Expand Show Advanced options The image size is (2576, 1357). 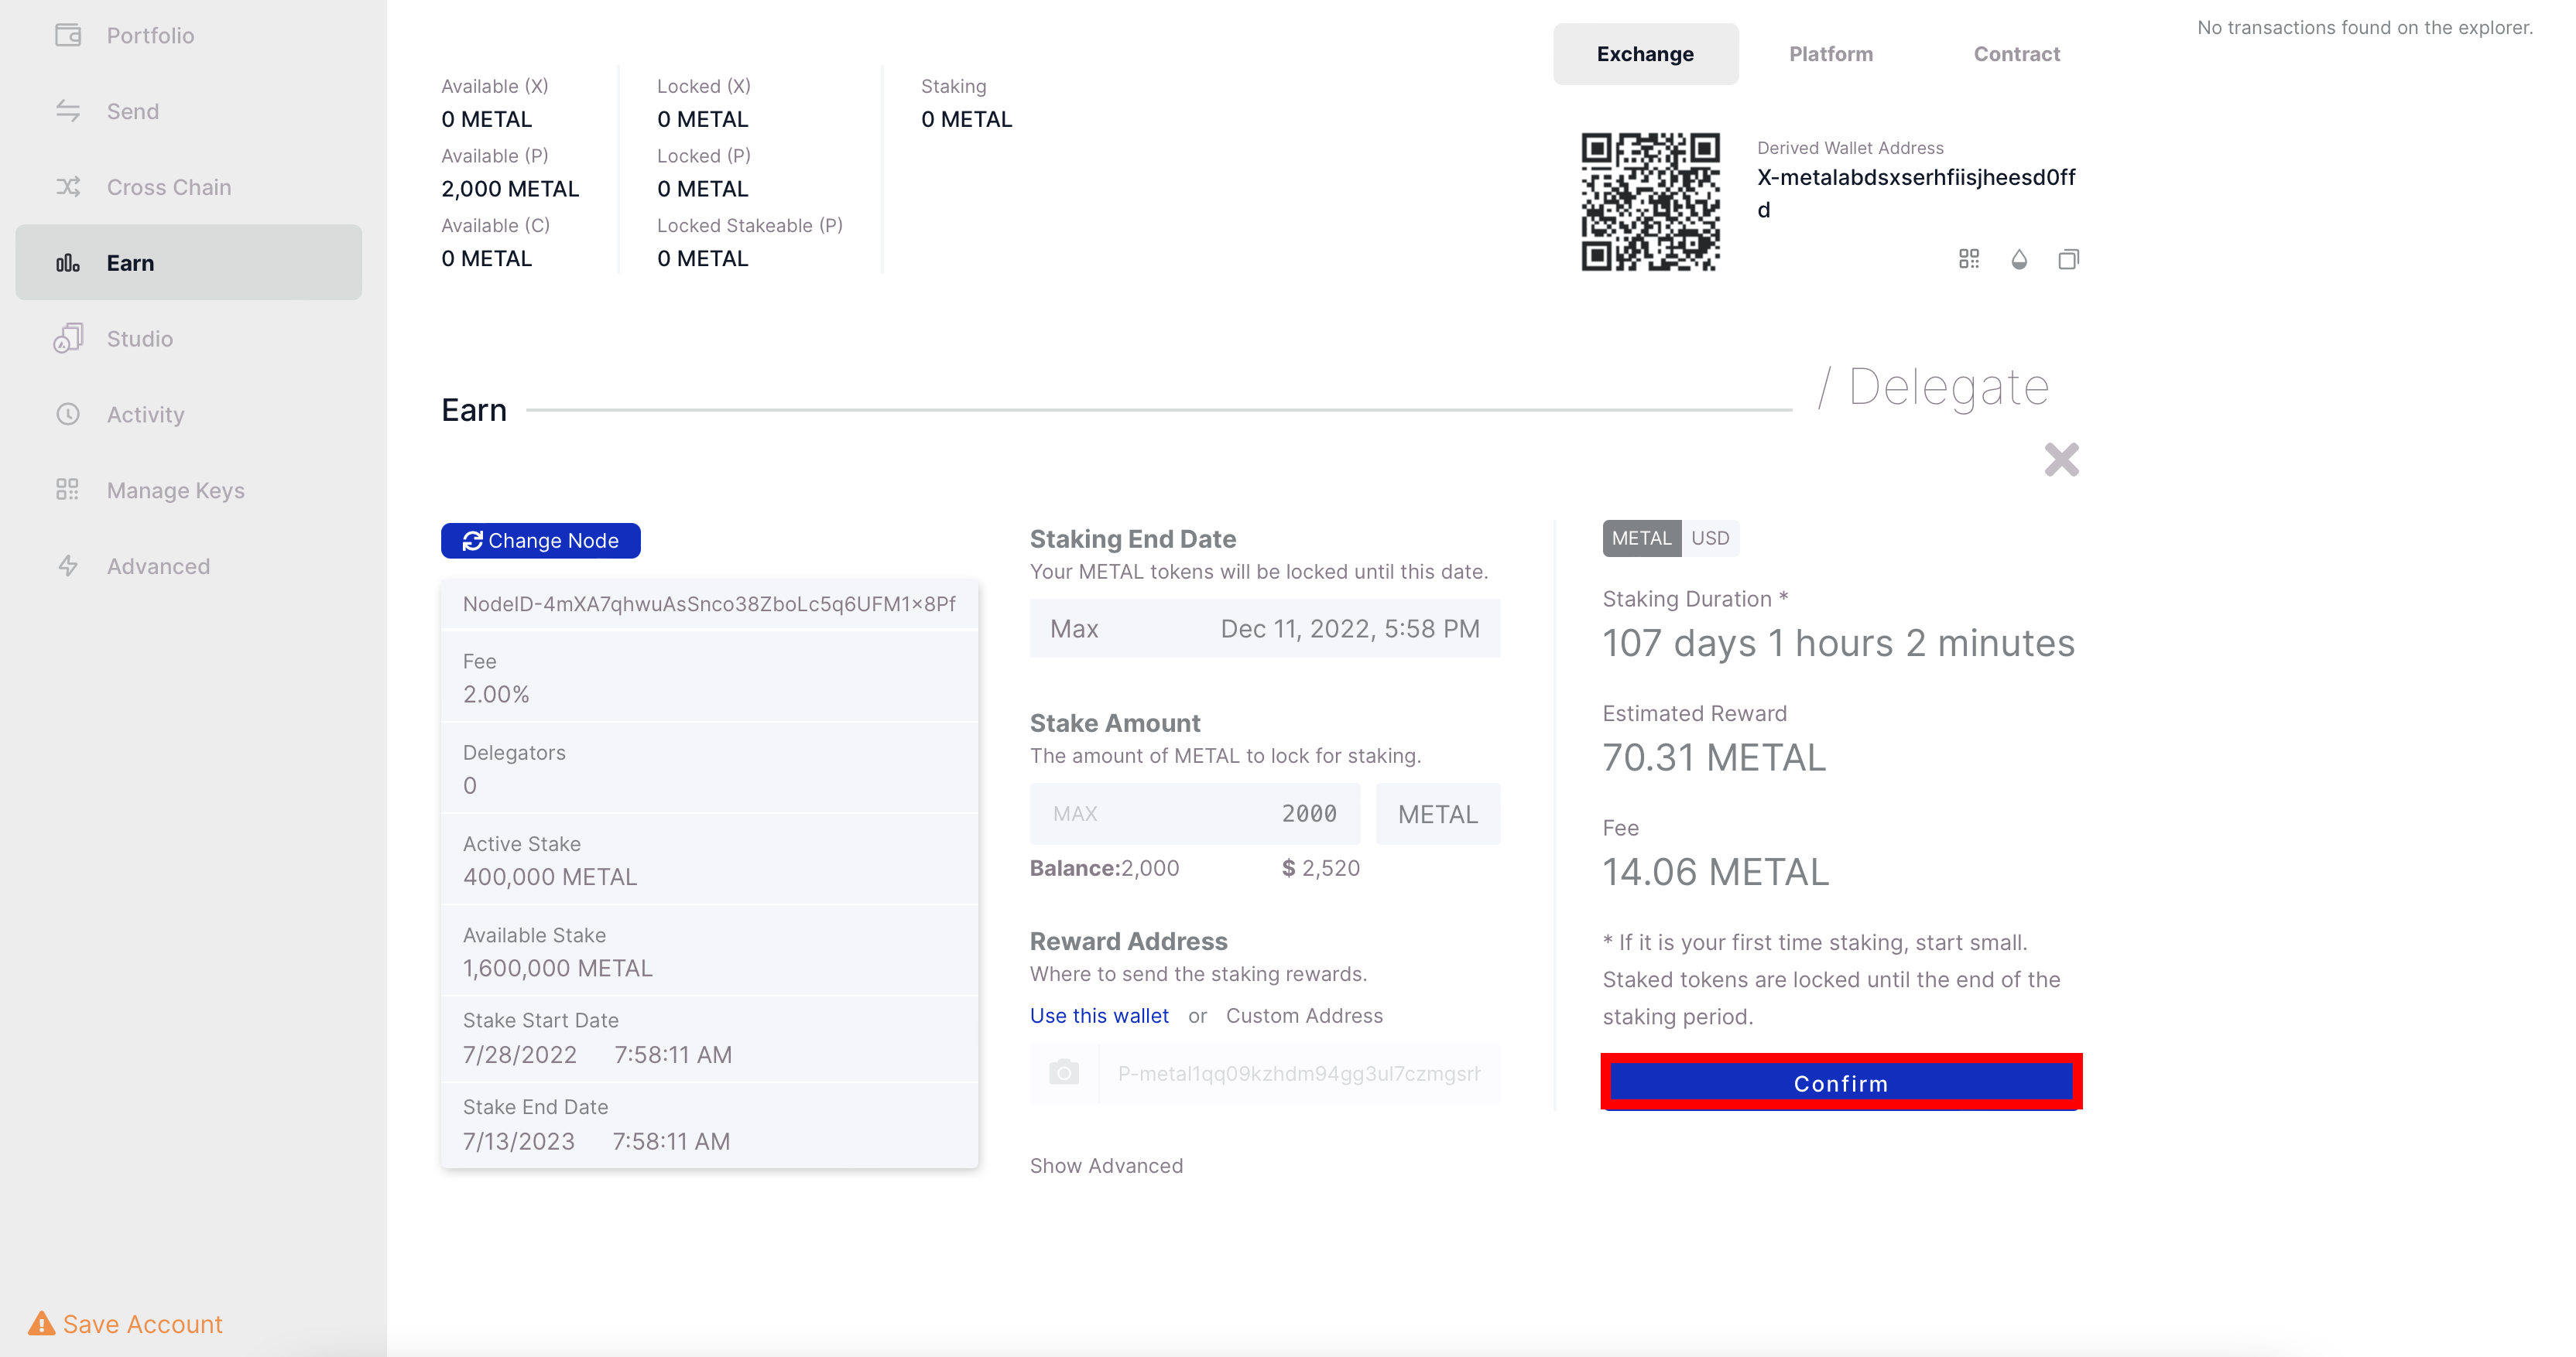[1106, 1165]
